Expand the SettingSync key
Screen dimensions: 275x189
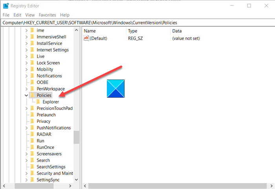[26, 180]
